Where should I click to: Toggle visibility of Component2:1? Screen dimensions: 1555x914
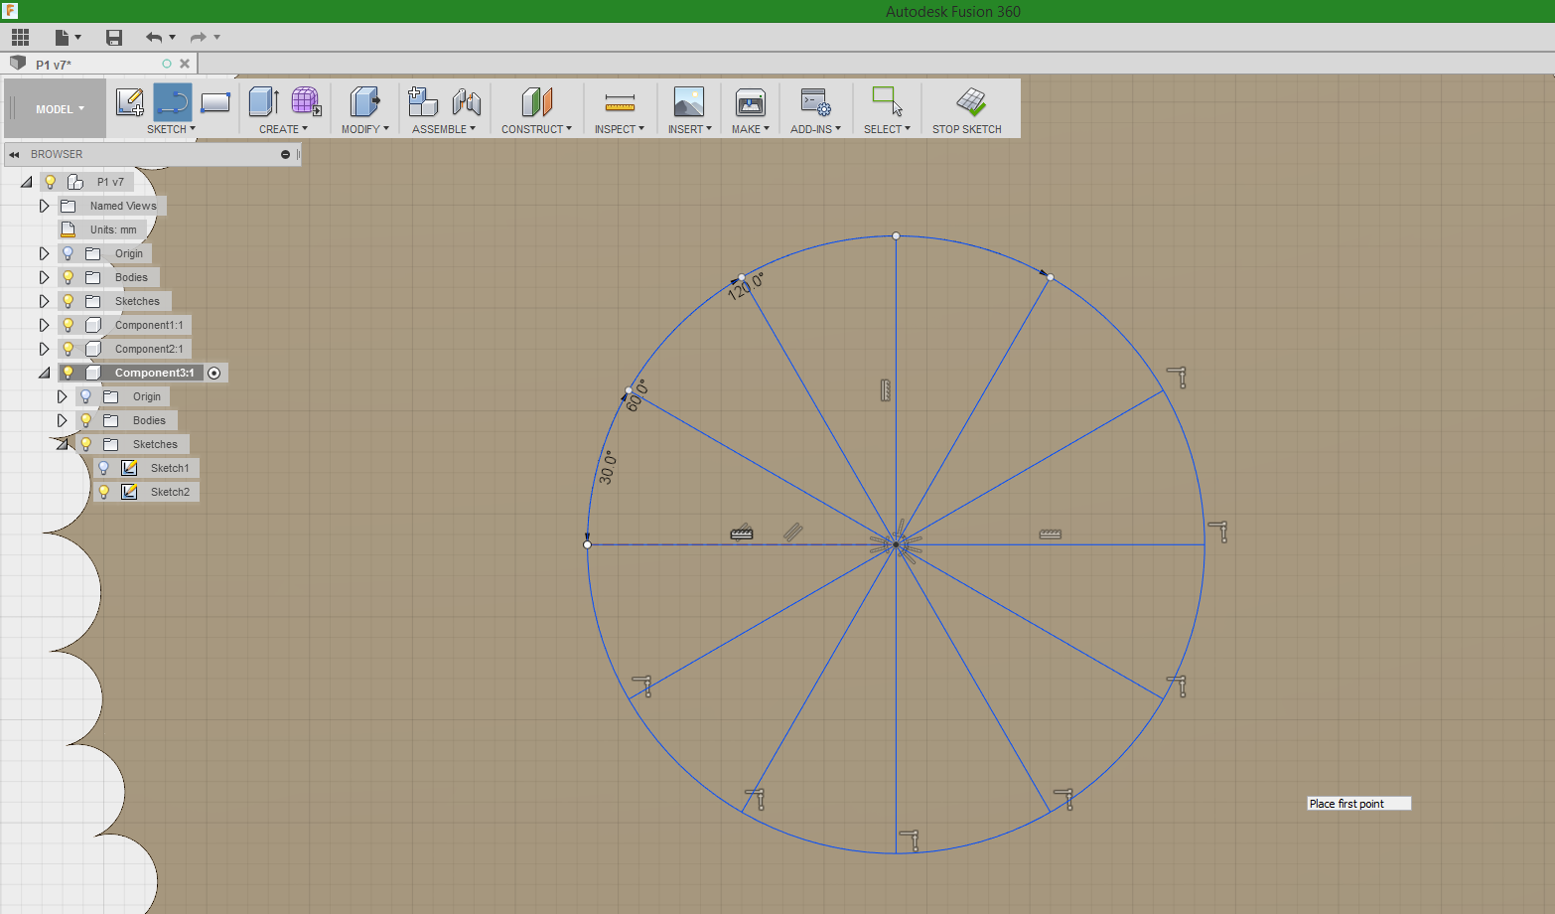click(69, 349)
